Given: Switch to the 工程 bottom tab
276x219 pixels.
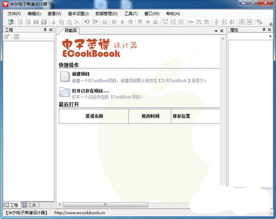Looking at the screenshot, I should (x=12, y=205).
